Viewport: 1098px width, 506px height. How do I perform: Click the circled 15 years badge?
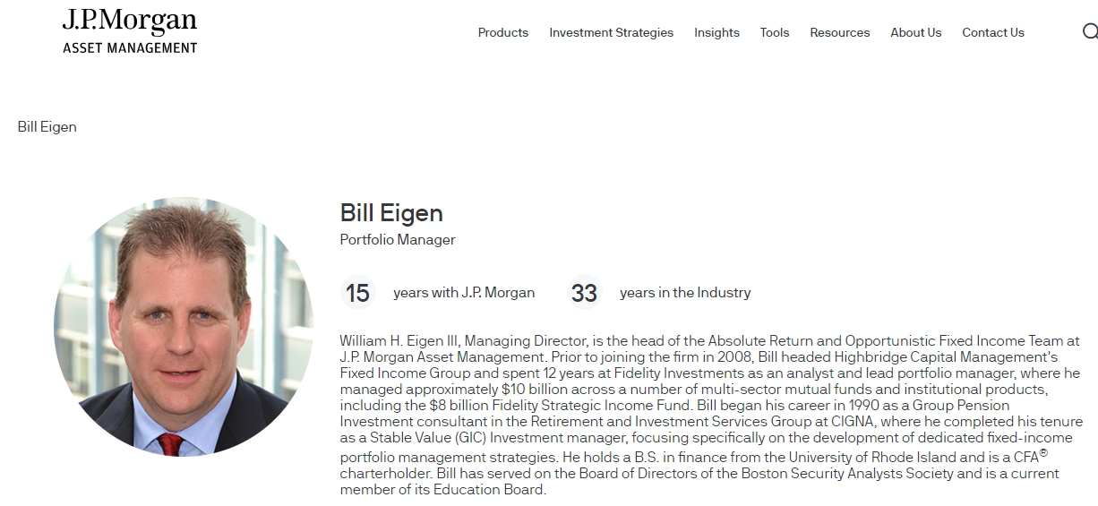[357, 293]
